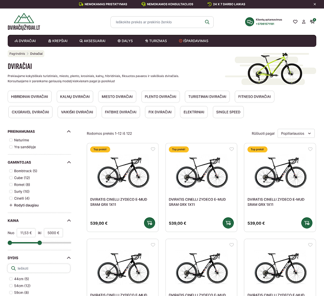This screenshot has width=324, height=296.
Task: Open the Krepšiai menu
Action: click(x=58, y=41)
